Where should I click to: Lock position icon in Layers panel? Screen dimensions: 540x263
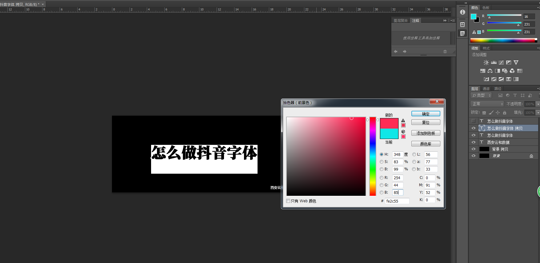[498, 113]
